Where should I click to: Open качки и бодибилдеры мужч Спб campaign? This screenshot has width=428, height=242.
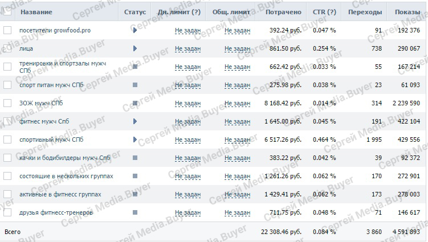tap(65, 158)
